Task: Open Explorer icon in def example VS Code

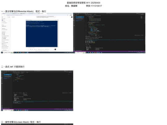Action: pos(2,73)
